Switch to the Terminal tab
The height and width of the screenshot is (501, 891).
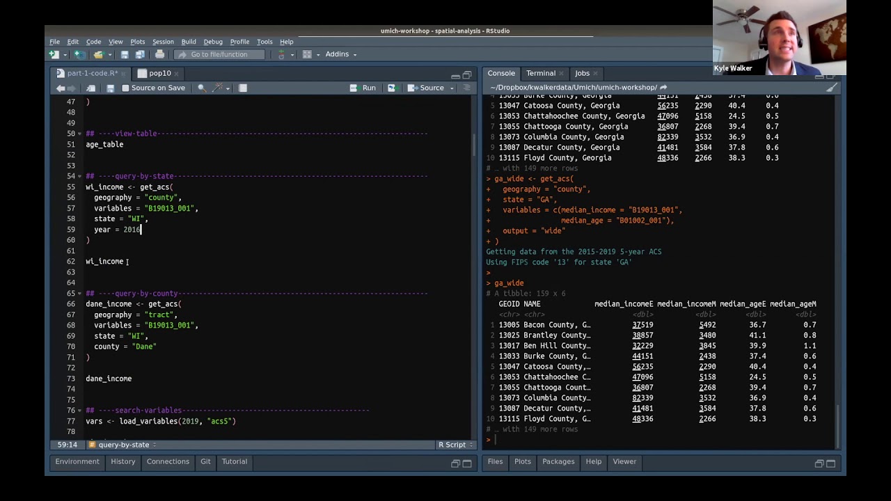point(541,73)
